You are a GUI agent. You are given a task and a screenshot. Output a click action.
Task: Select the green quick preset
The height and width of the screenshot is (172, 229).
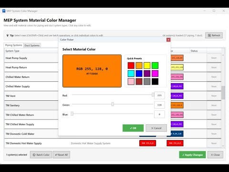[155, 65]
